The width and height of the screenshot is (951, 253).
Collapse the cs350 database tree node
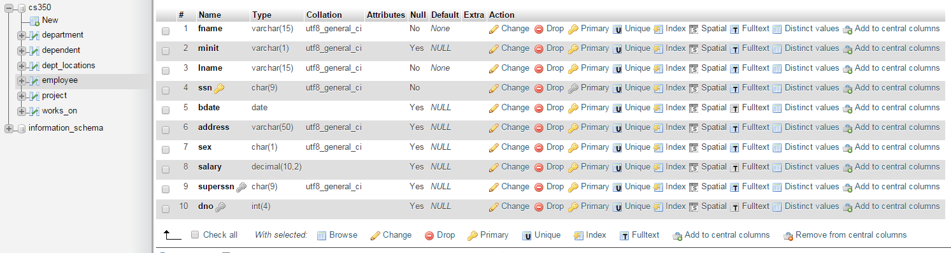coord(9,8)
